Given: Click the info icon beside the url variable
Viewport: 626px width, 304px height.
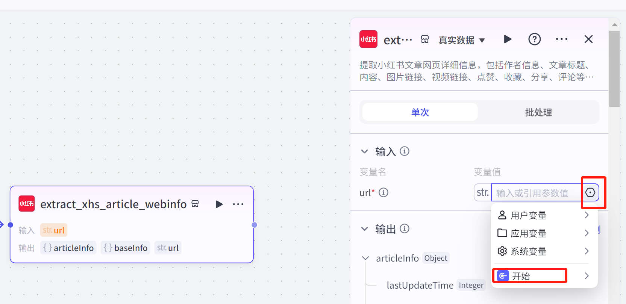Looking at the screenshot, I should coord(383,192).
